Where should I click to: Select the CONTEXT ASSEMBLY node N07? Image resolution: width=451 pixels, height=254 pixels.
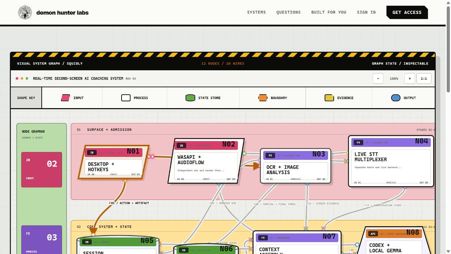(297, 243)
